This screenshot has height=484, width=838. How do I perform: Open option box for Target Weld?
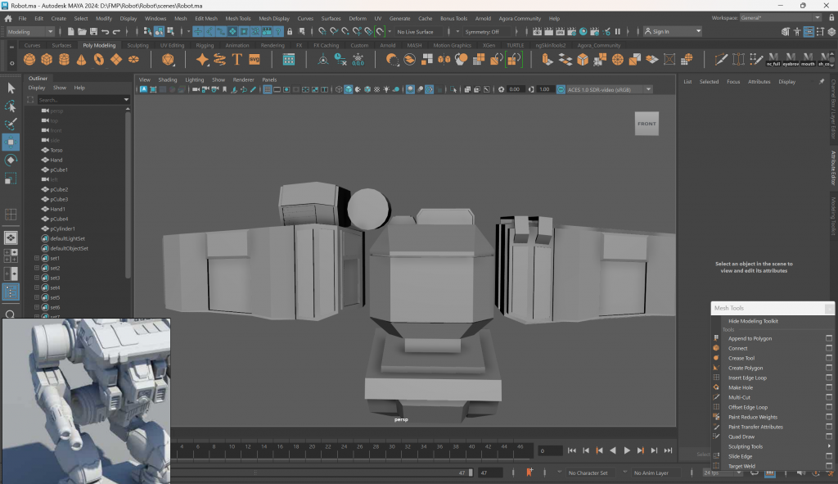[829, 466]
